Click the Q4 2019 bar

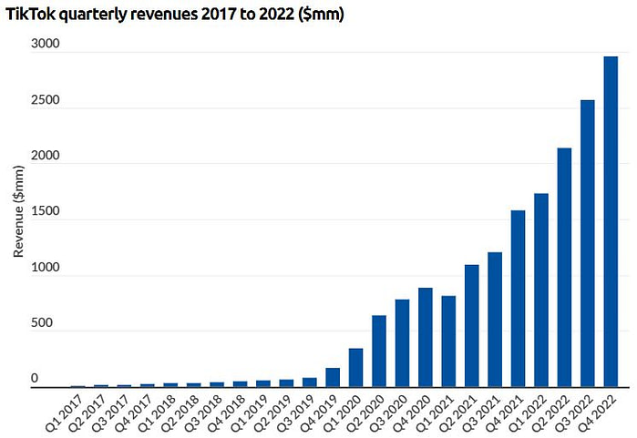[x=333, y=378]
